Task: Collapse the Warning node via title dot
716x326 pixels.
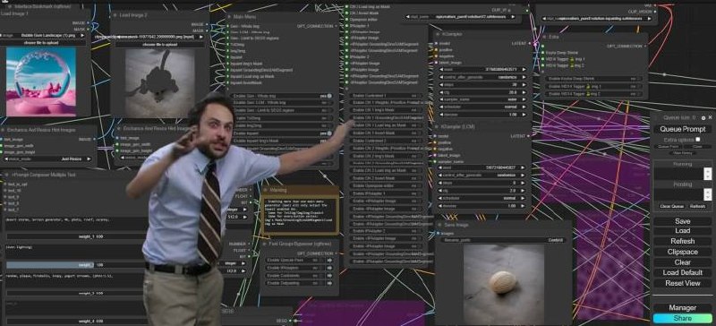Action: point(265,190)
